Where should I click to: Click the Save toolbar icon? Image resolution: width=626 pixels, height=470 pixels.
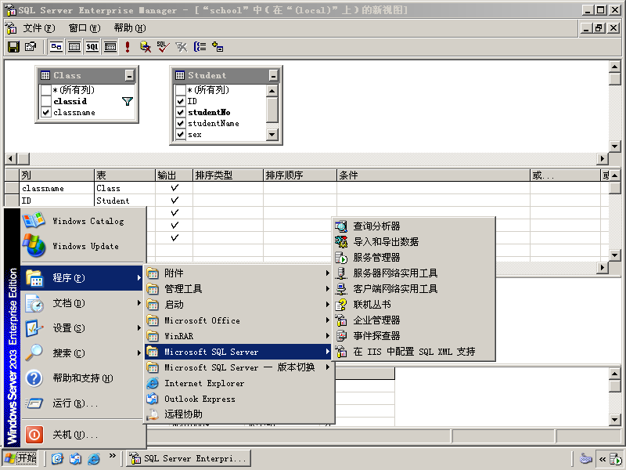point(13,47)
